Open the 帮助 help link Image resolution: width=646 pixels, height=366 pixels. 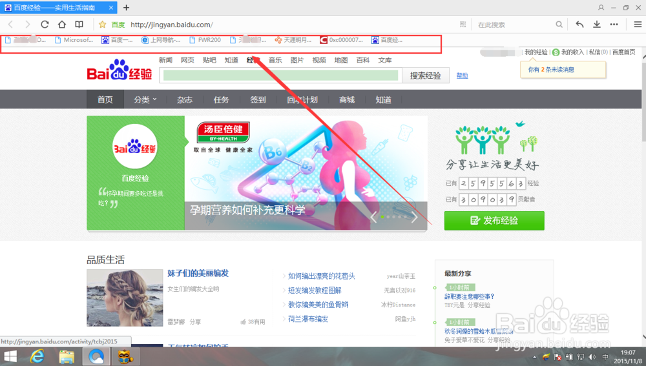pos(463,76)
